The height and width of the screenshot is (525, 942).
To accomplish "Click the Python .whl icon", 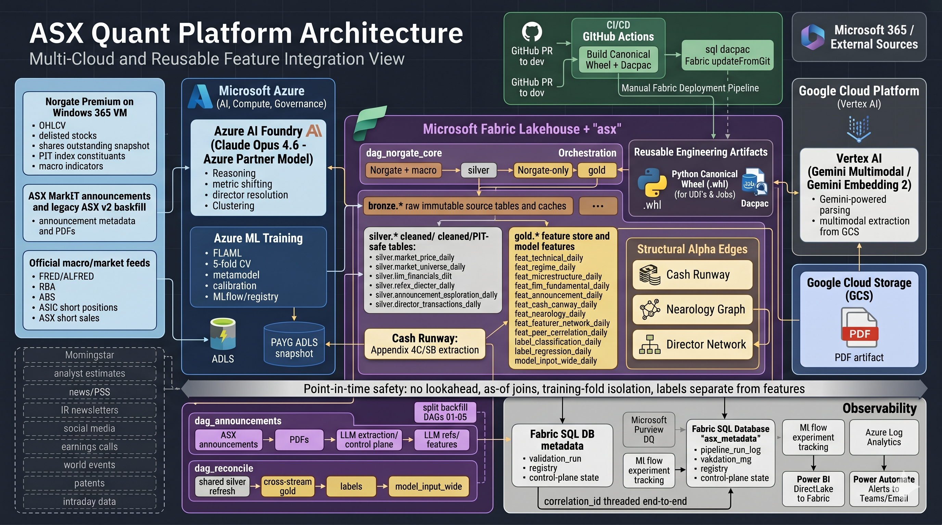I will click(x=652, y=183).
